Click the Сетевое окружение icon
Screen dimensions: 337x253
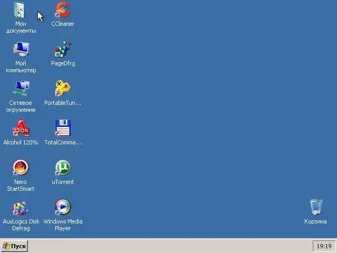pyautogui.click(x=21, y=89)
